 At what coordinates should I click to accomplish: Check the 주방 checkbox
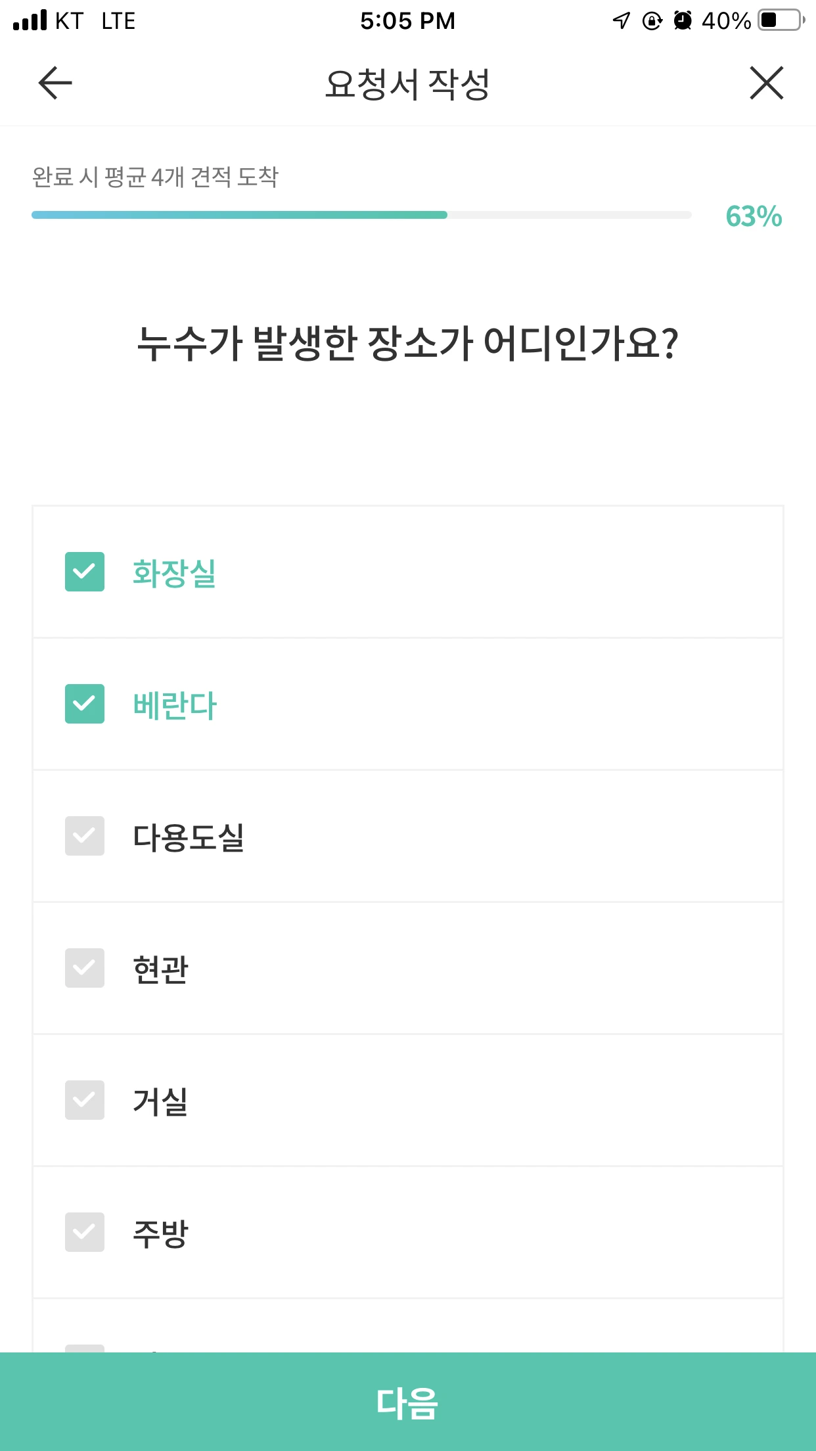(85, 1232)
